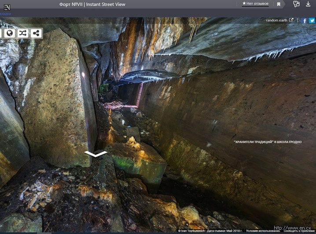Open the browser downloads icon
The image size is (316, 234).
(x=308, y=4)
